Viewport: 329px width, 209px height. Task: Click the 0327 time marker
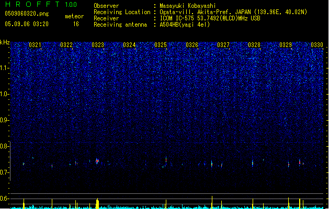pos(223,44)
